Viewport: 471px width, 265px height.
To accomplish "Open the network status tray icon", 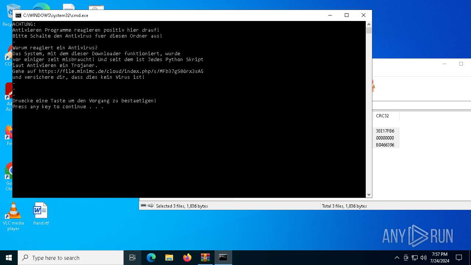I will [x=415, y=258].
